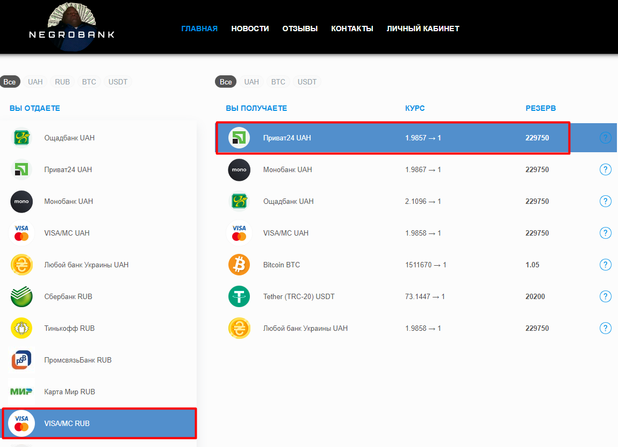Select Карта Мир RUB label

69,392
